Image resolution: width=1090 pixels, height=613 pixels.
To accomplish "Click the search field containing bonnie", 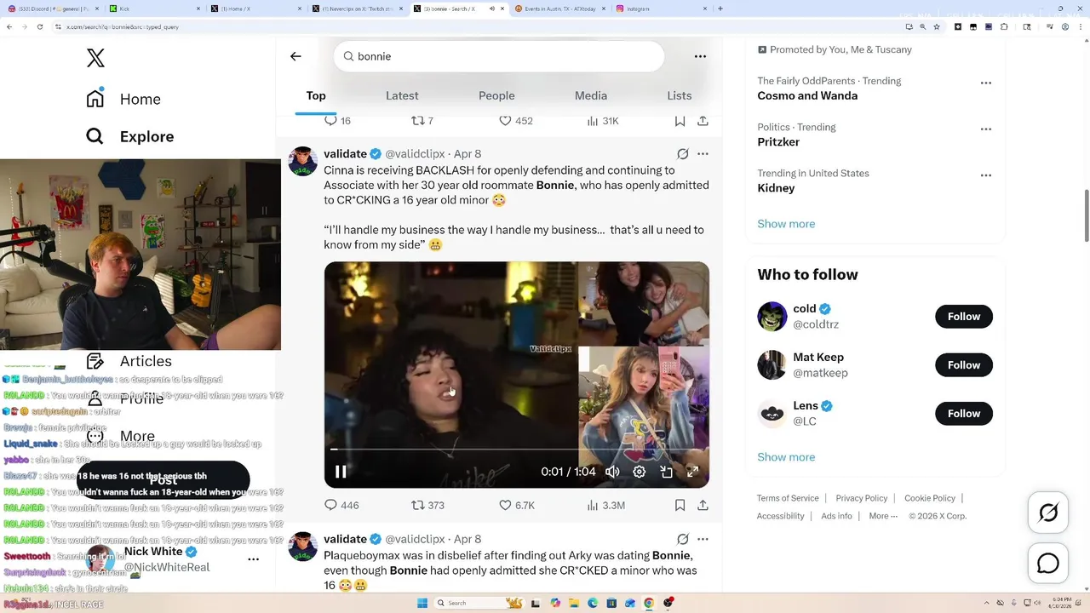I will [498, 56].
